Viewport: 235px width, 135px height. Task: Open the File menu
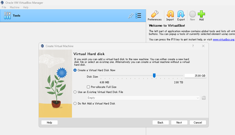tap(4, 7)
